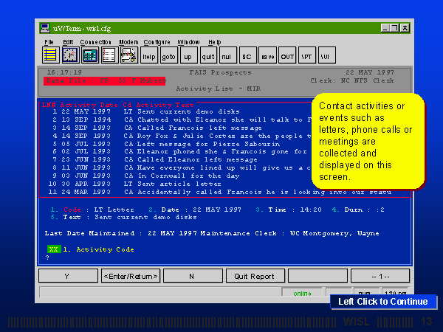Open the File menu
The image size is (443, 332).
click(49, 42)
